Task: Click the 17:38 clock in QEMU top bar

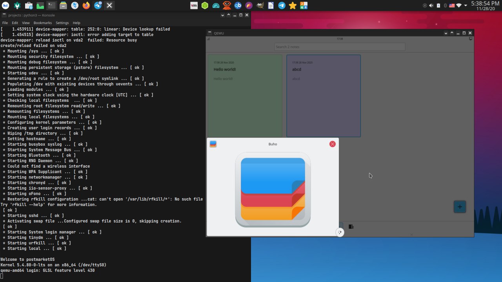Action: point(340,39)
